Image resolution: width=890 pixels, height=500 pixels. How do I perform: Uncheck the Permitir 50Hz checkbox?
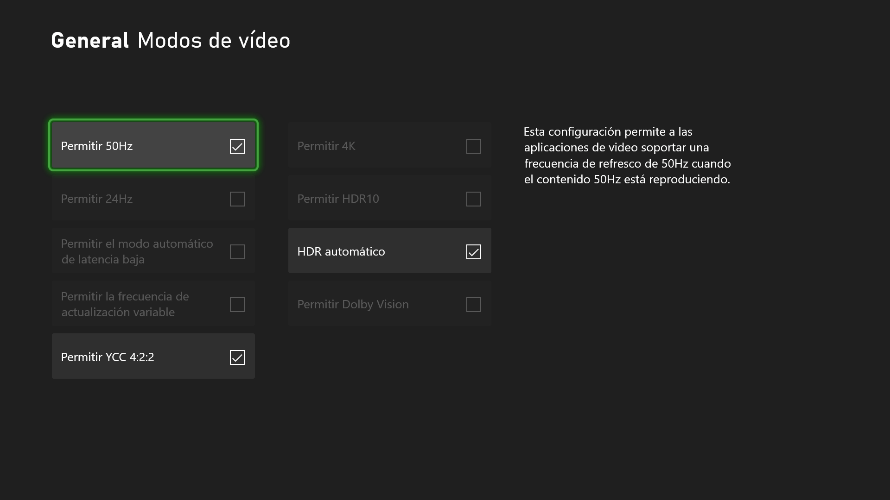click(x=237, y=146)
